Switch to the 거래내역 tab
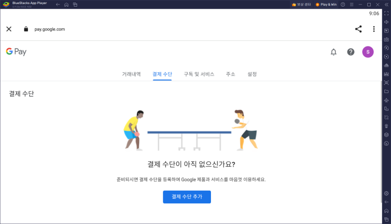This screenshot has width=391, height=224. (x=131, y=74)
